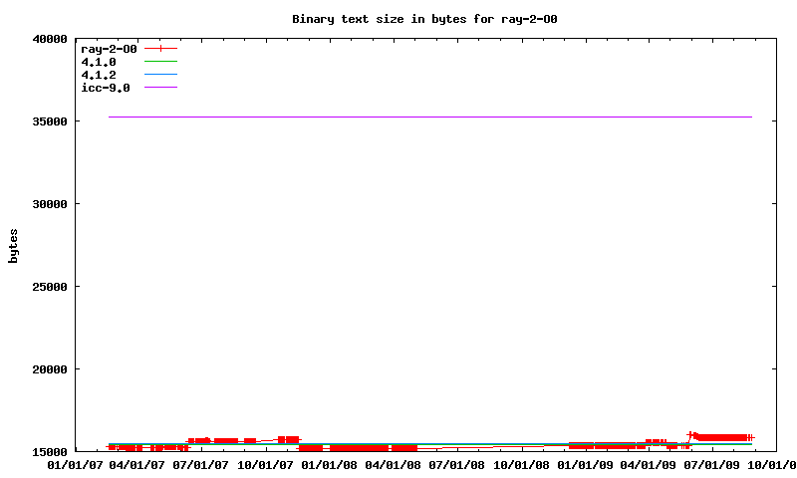Click the 40000 y-axis tick label
The height and width of the screenshot is (478, 797).
49,39
